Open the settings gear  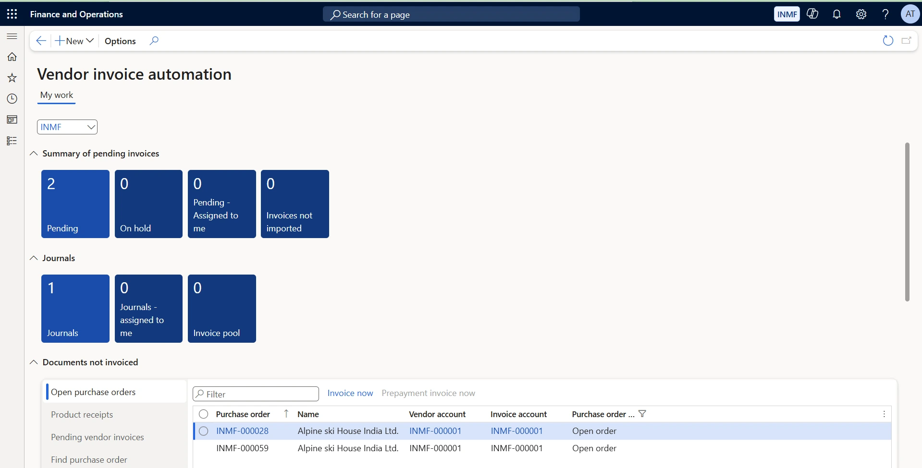click(861, 14)
